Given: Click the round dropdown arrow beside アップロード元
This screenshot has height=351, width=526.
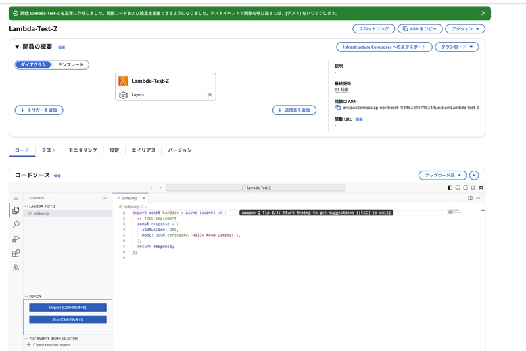Looking at the screenshot, I should click(x=474, y=175).
